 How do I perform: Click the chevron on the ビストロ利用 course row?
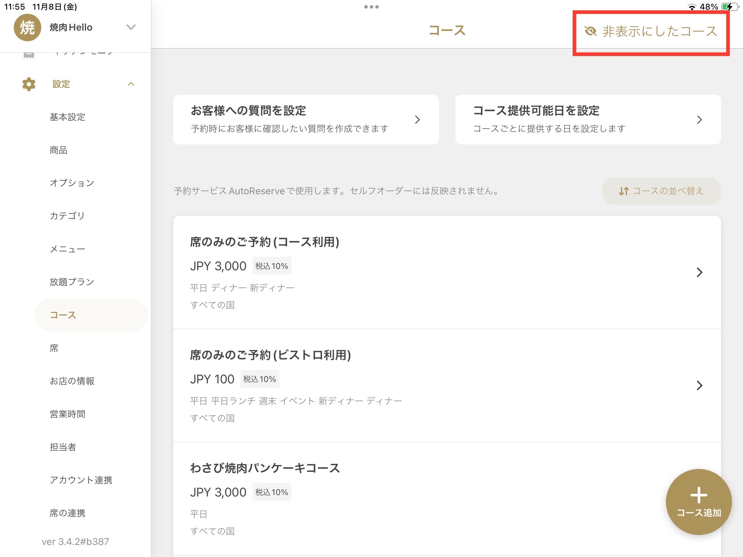[699, 385]
